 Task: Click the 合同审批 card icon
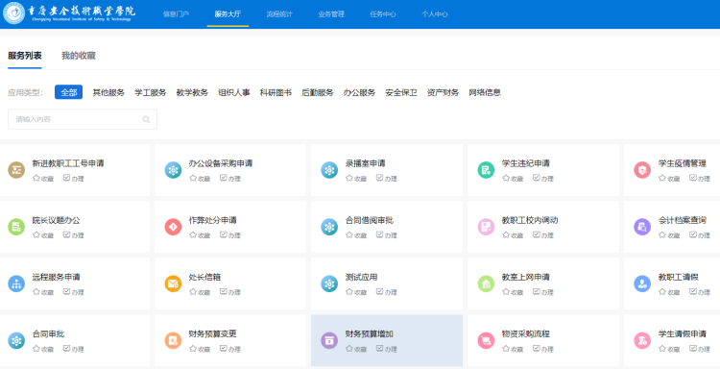coord(16,340)
